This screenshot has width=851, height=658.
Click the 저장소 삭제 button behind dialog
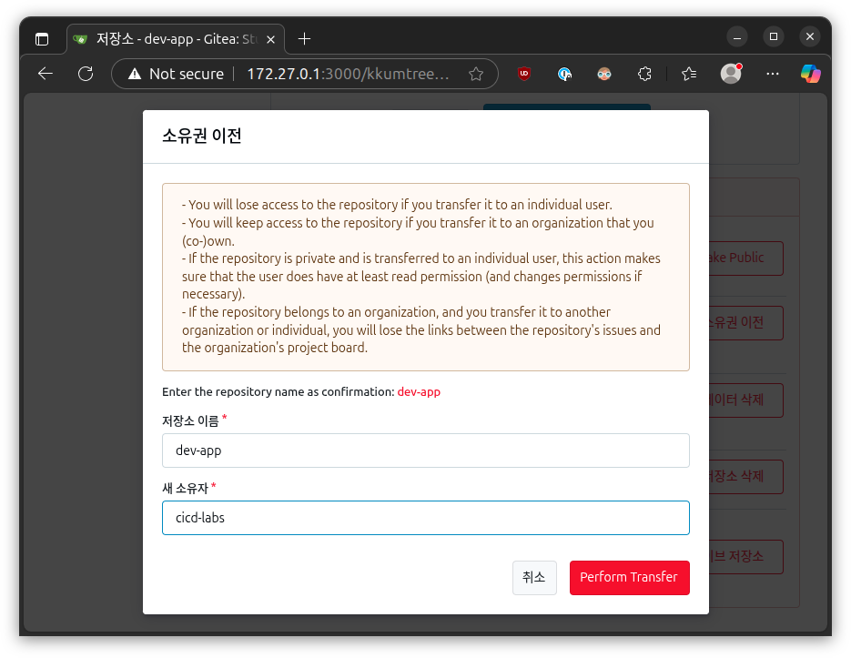coord(745,476)
